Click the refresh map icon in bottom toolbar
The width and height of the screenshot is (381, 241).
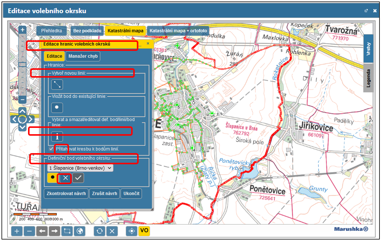[99, 231]
